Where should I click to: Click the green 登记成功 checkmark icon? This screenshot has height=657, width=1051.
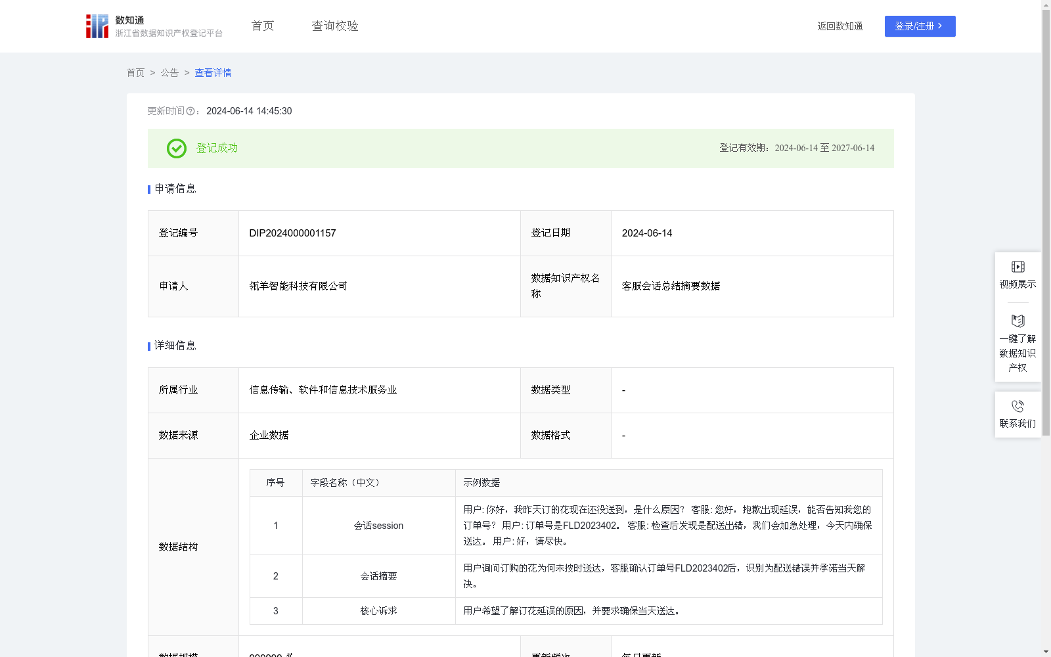(x=177, y=148)
